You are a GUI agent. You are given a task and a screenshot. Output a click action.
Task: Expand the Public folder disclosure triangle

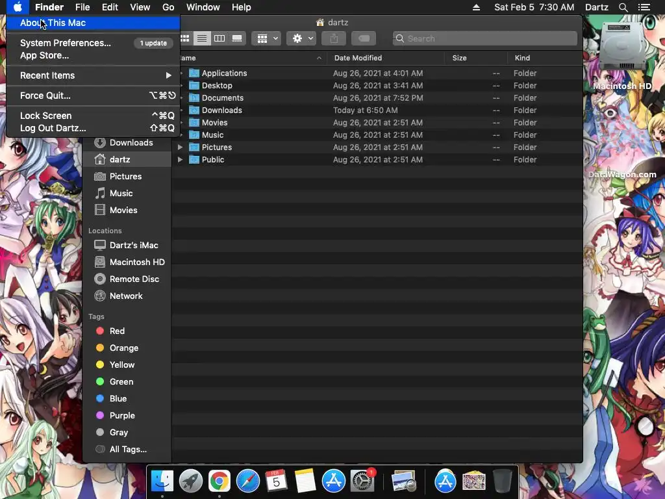click(x=181, y=160)
